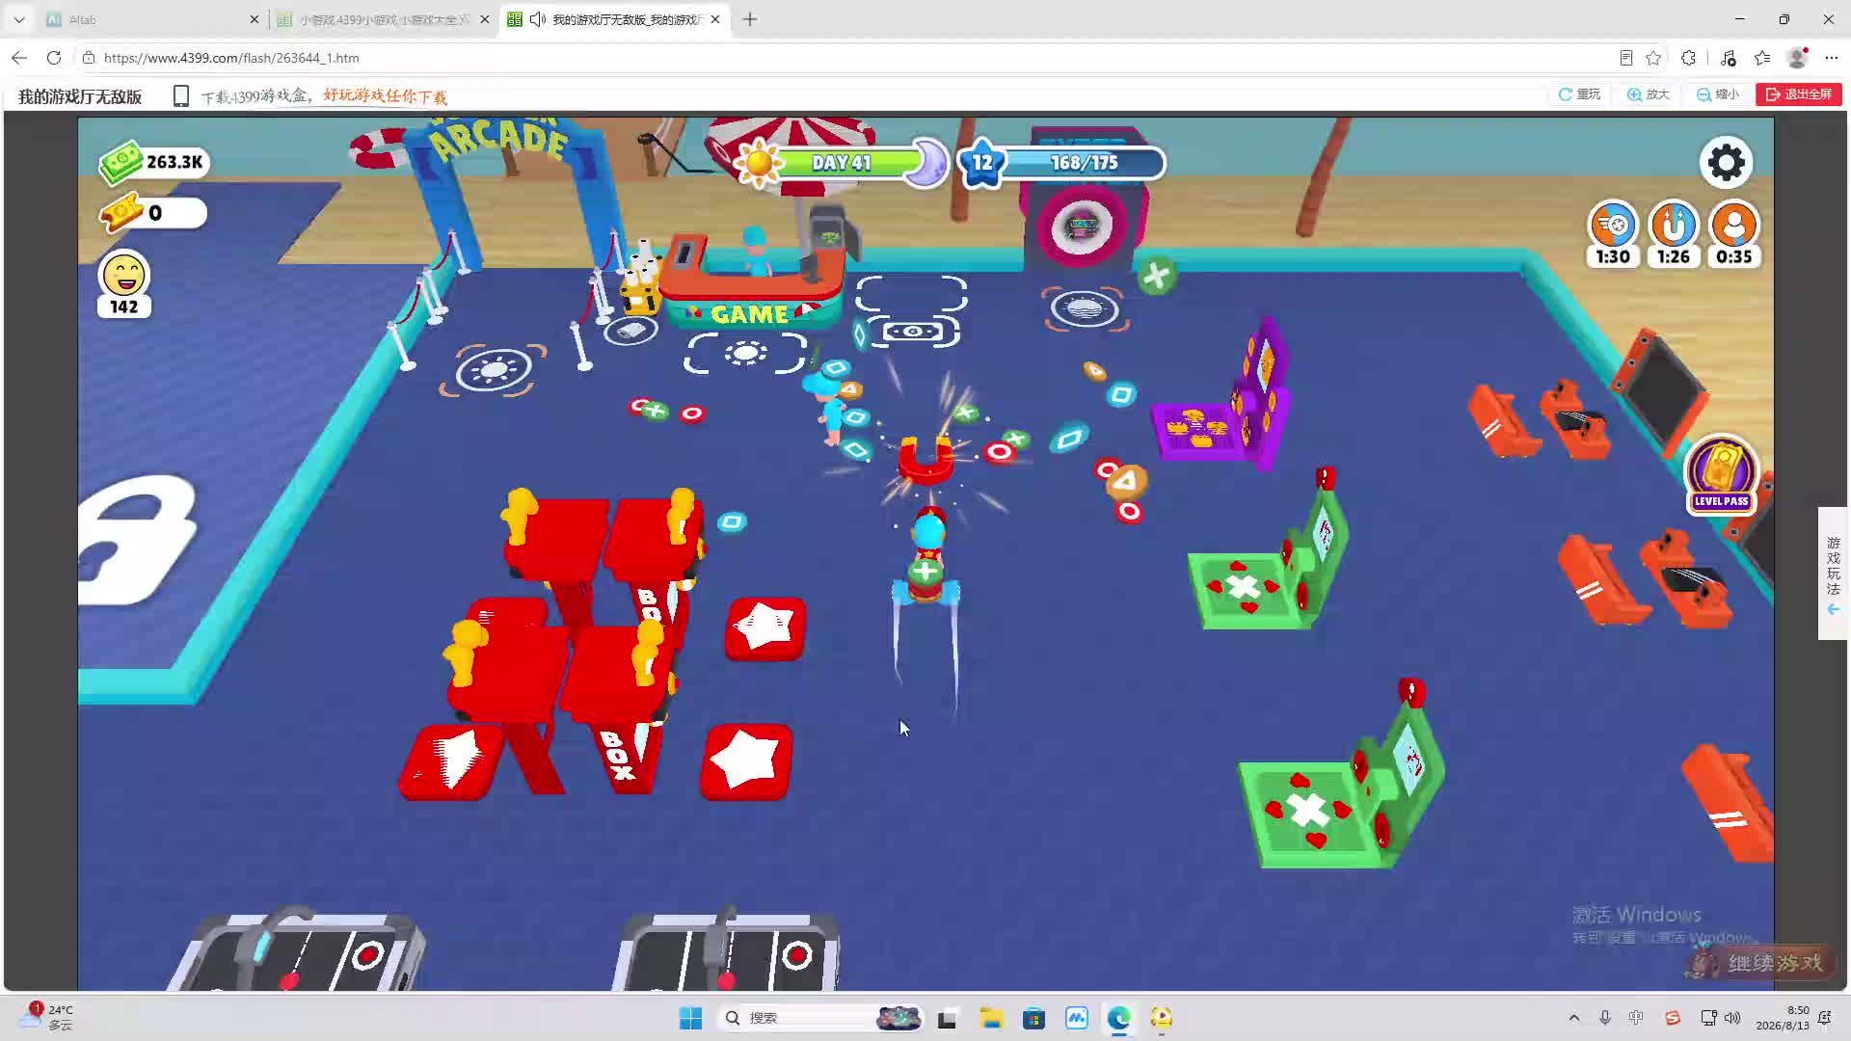Open the weather widget 24°C
This screenshot has width=1851, height=1041.
(46, 1017)
